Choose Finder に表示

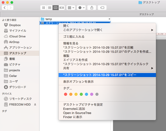click(x=107, y=117)
